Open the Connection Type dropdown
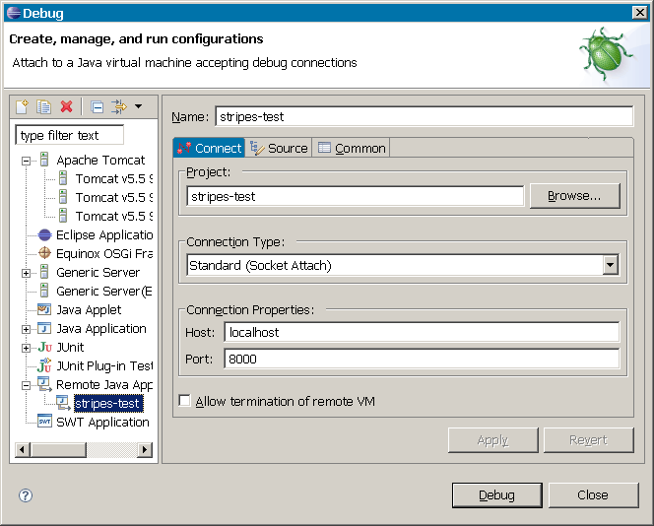 [x=611, y=265]
